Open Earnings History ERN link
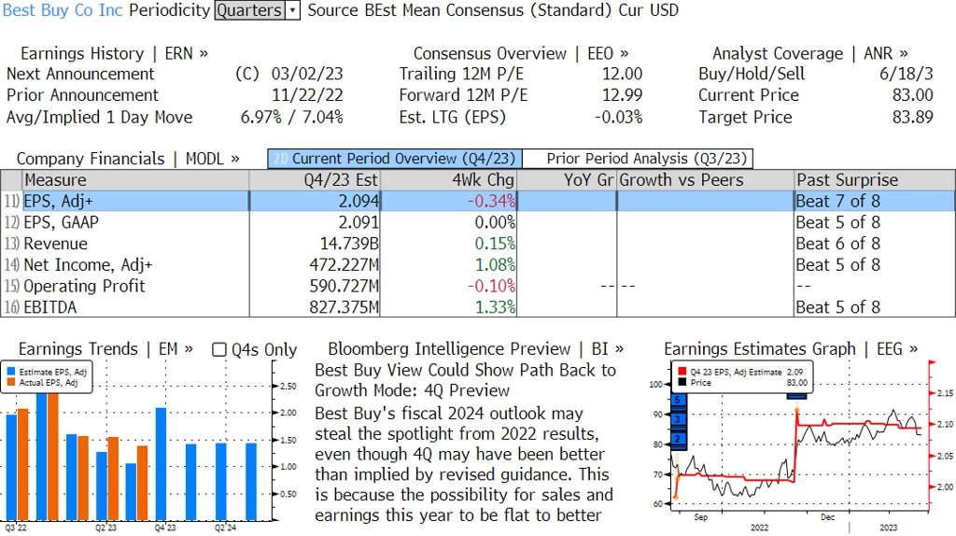Viewport: 956px width, 536px height. [x=114, y=53]
